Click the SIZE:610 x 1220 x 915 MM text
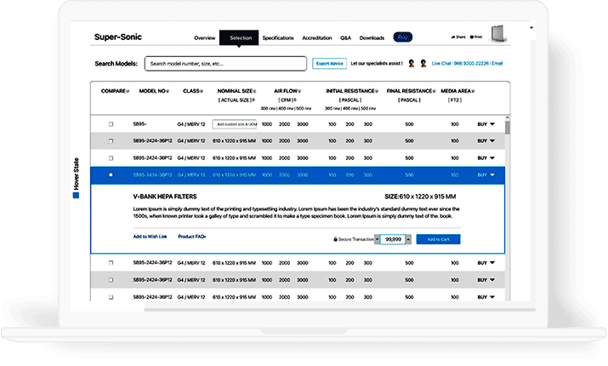Viewport: 608px width, 366px height. [x=420, y=197]
